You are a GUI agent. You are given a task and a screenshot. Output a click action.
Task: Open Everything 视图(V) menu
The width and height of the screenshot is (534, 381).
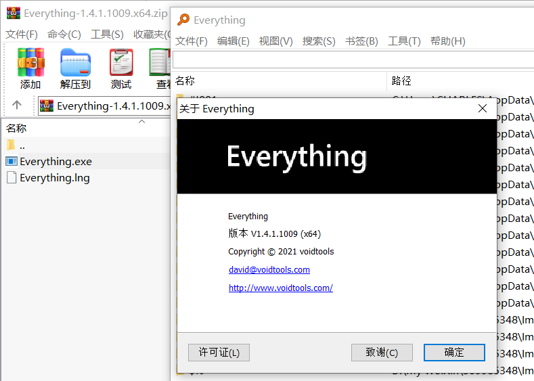[x=276, y=41]
